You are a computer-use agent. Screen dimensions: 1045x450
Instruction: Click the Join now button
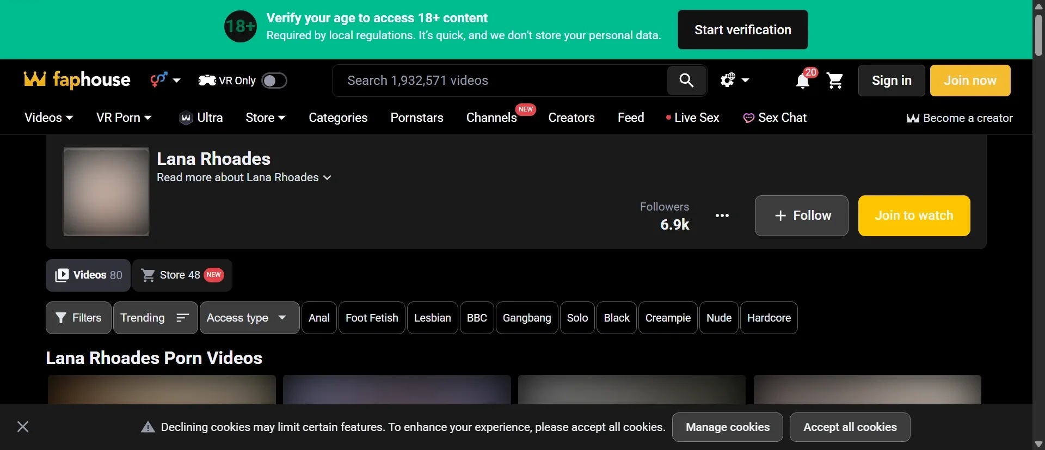point(970,81)
